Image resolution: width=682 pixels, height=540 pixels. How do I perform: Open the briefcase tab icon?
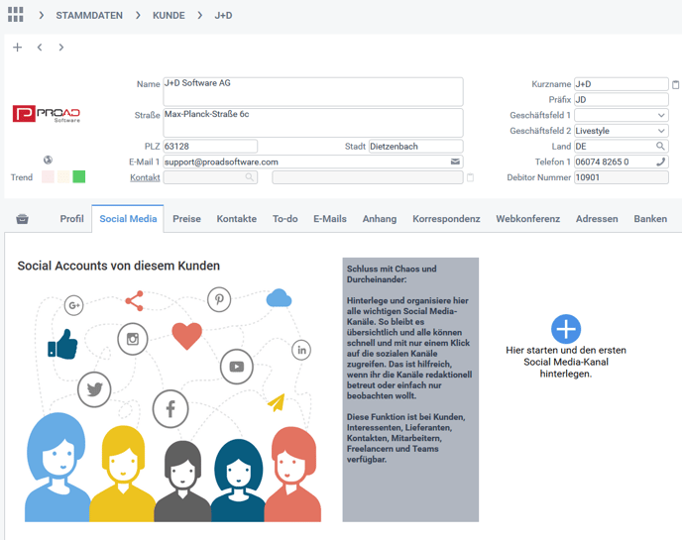pyautogui.click(x=23, y=219)
